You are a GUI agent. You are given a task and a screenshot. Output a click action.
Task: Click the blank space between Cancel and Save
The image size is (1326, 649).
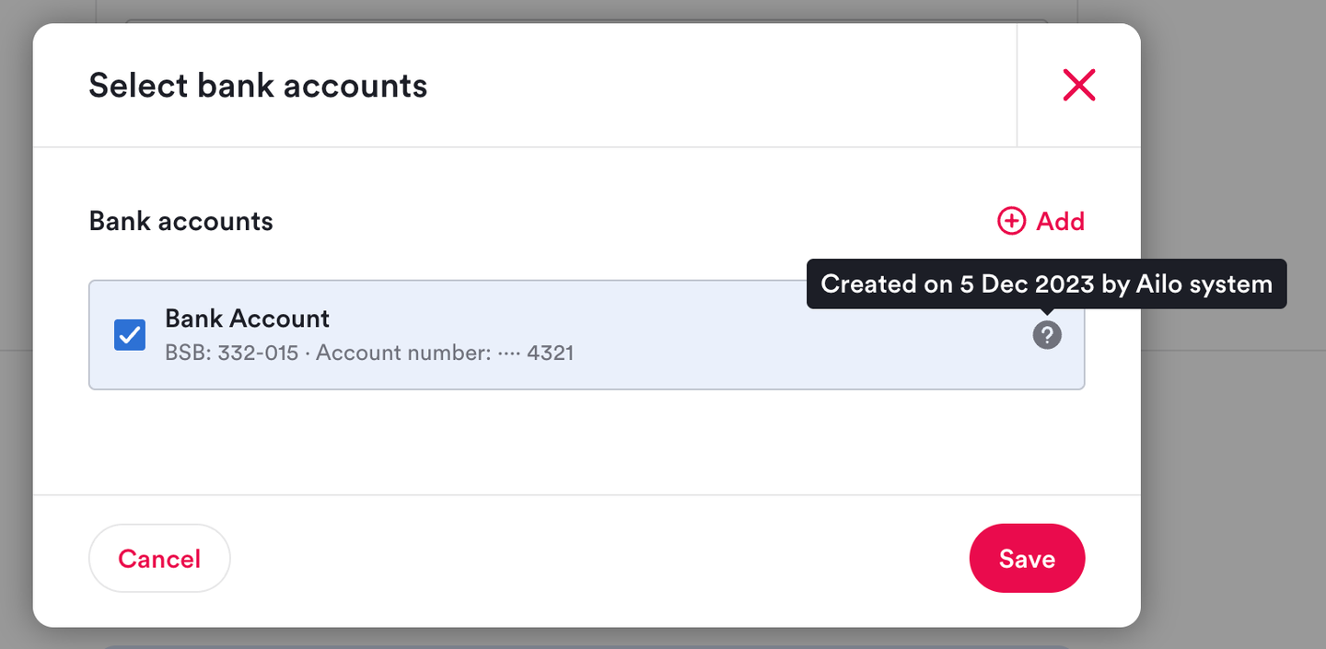(599, 559)
